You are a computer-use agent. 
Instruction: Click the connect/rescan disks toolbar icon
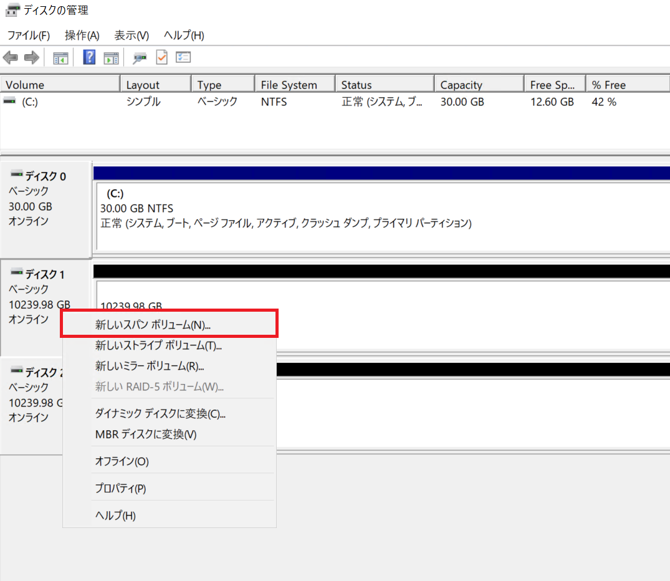click(x=140, y=58)
